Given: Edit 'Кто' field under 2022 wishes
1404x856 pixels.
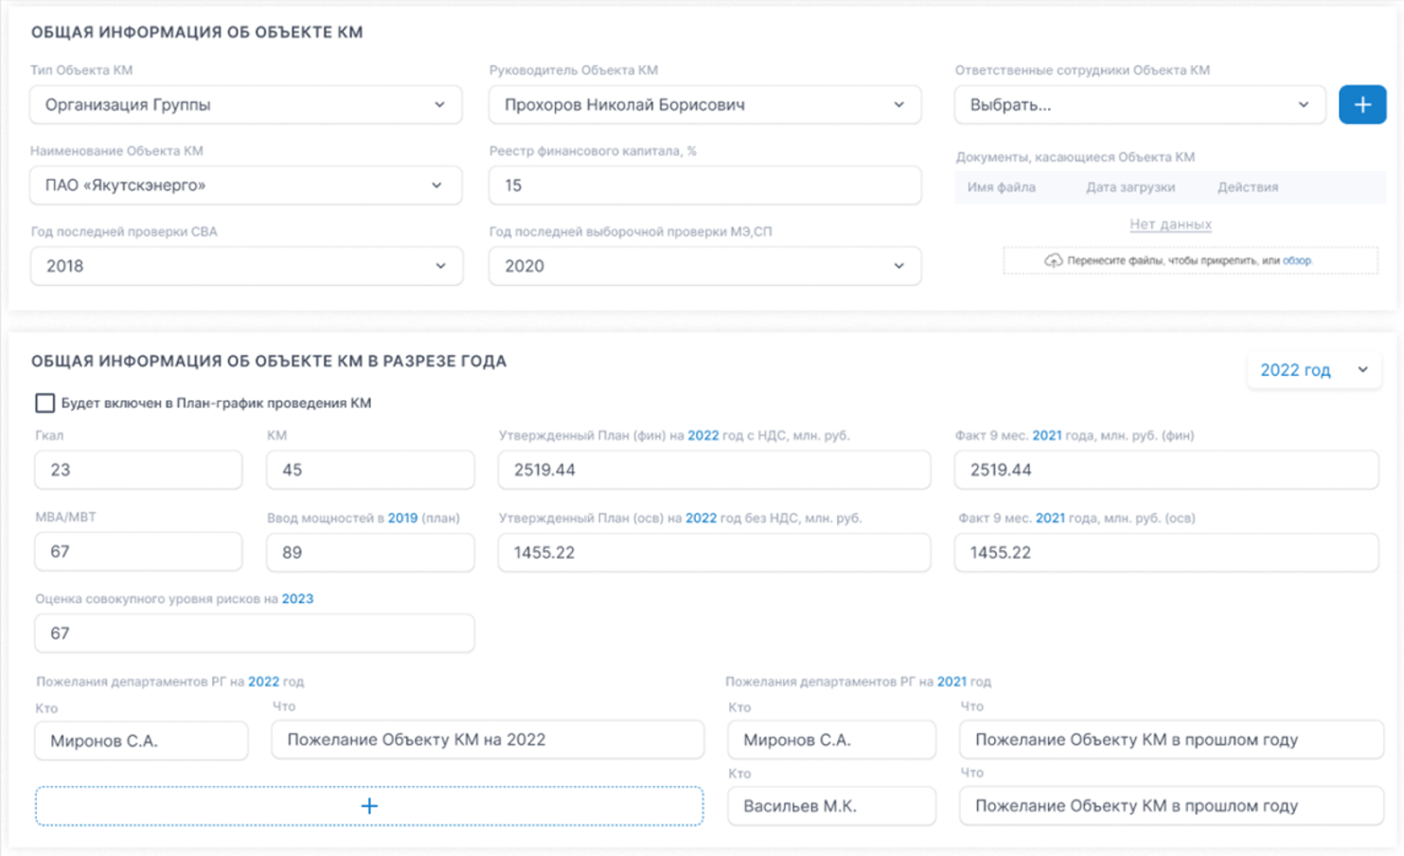Looking at the screenshot, I should (142, 740).
